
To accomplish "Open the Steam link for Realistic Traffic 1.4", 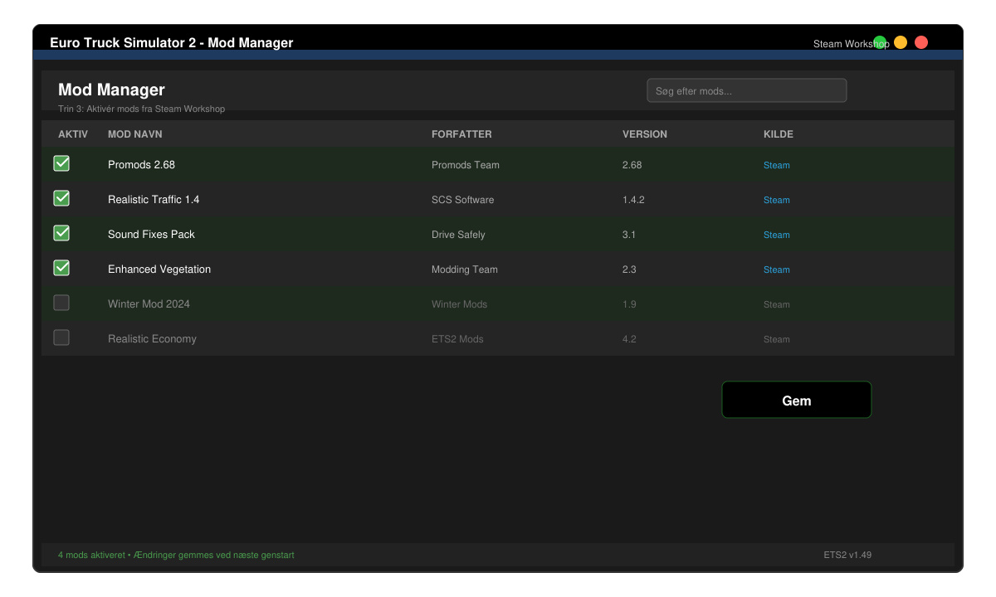I will click(777, 200).
